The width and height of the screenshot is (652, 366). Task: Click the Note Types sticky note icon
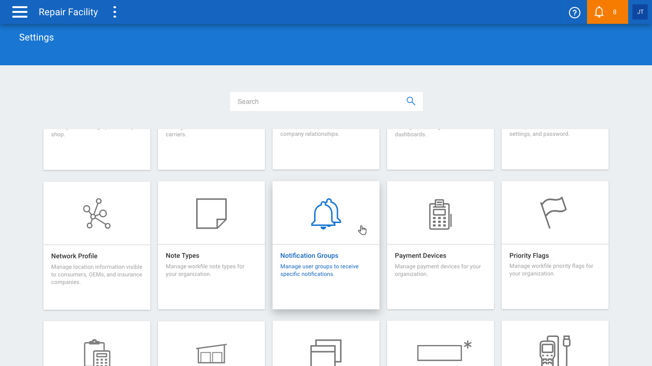pyautogui.click(x=211, y=213)
